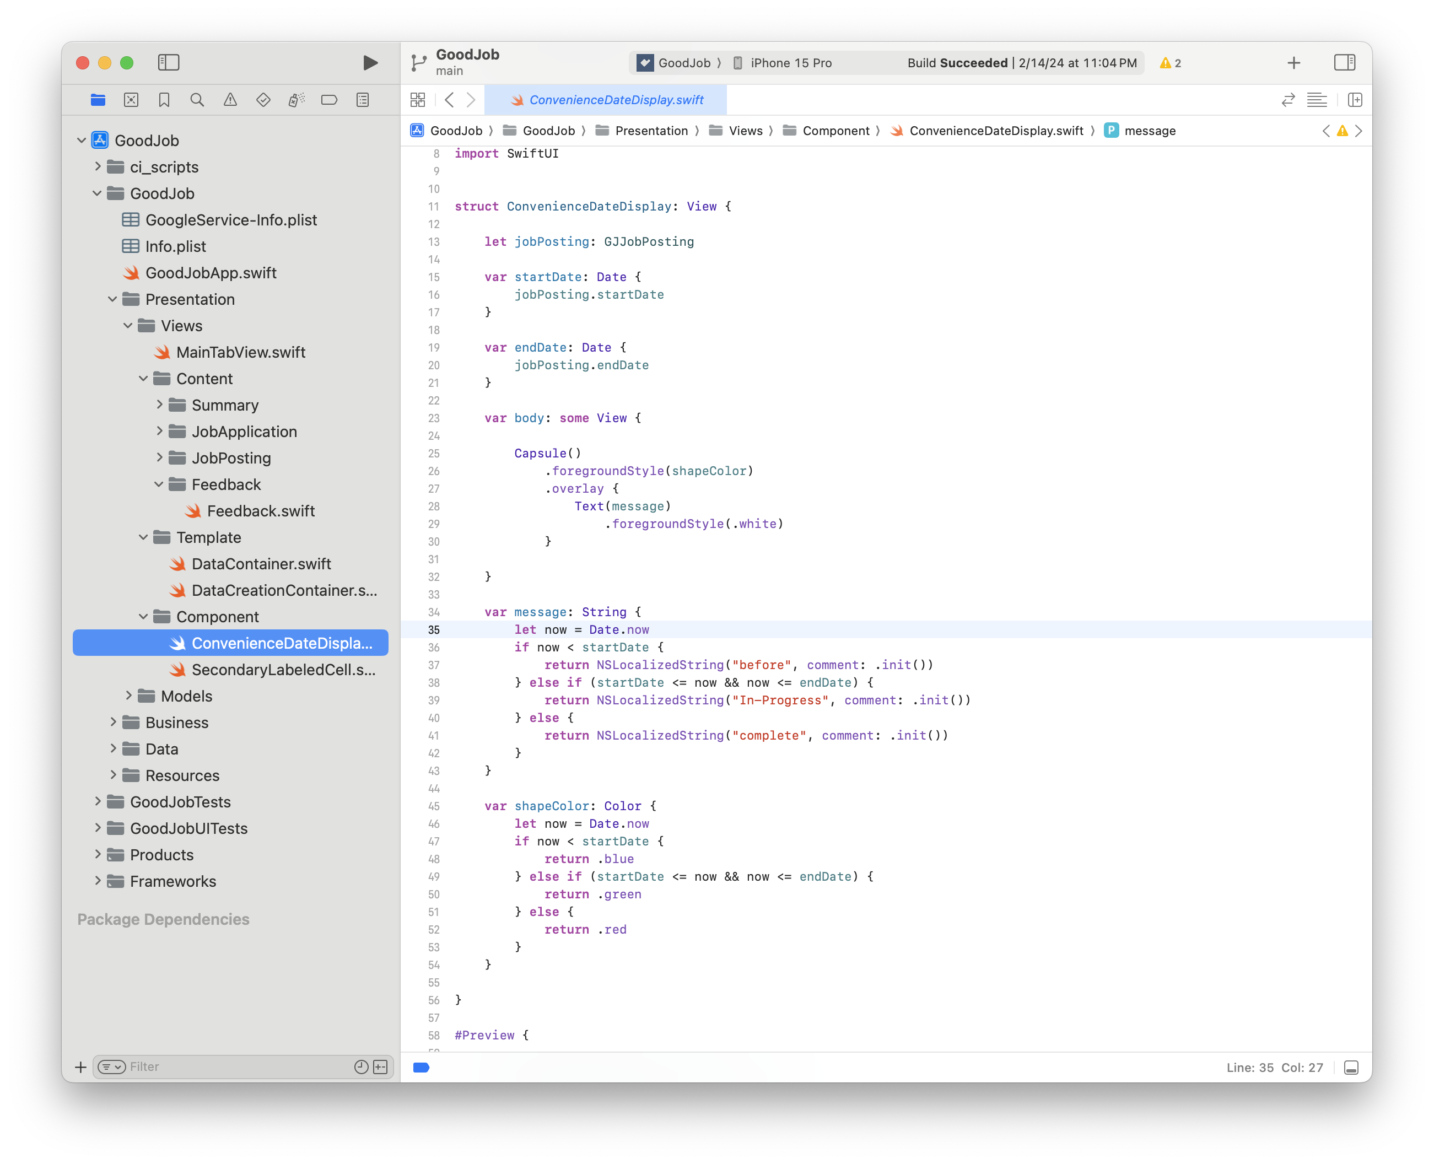The image size is (1434, 1164).
Task: Click the warnings count badge
Action: (1171, 63)
